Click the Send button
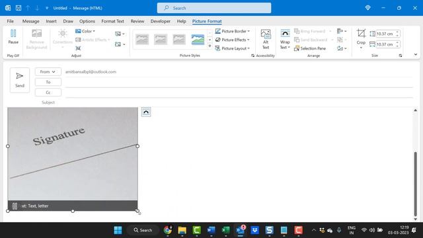423x238 pixels. [20, 80]
